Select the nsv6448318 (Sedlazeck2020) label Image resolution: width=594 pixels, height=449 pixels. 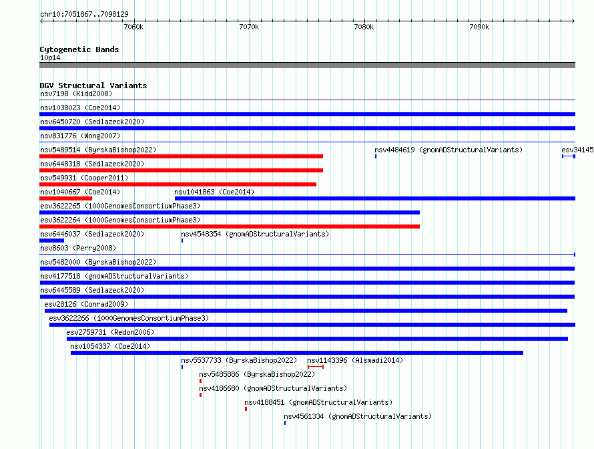pos(92,164)
